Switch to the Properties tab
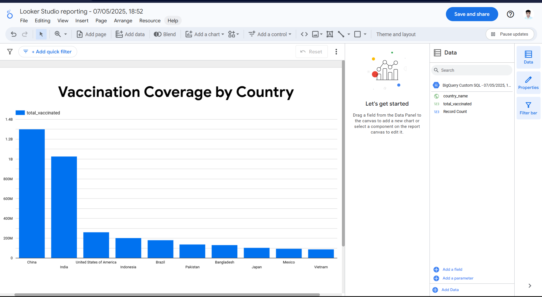 528,83
